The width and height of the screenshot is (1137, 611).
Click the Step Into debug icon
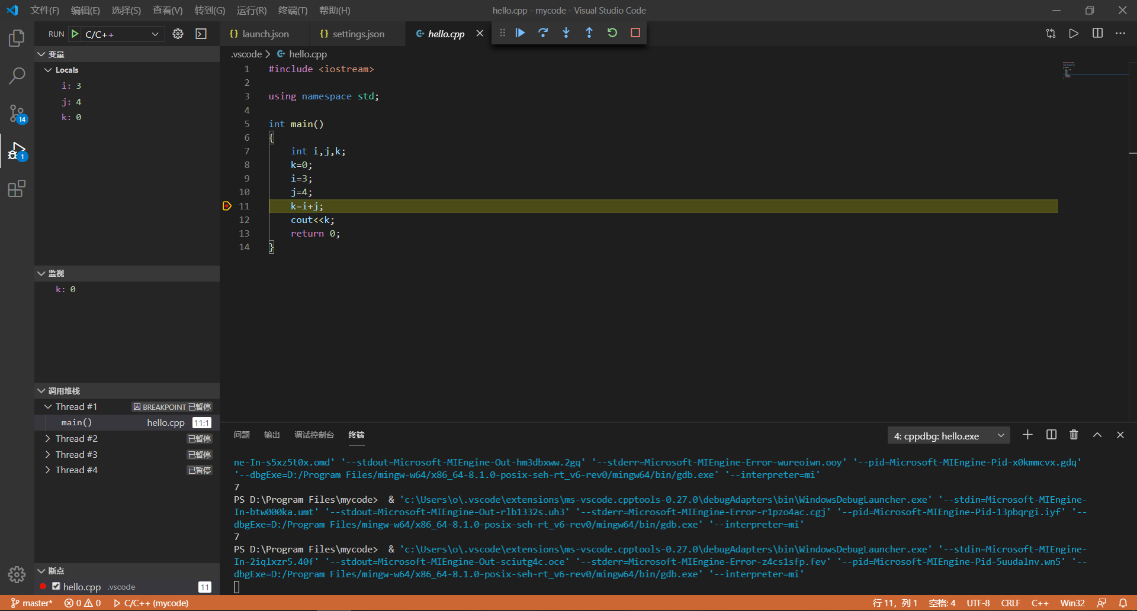[566, 33]
